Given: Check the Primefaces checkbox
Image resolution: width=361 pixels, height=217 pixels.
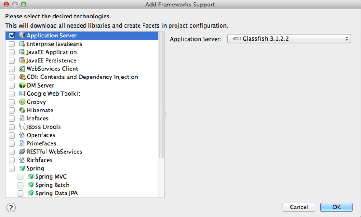Looking at the screenshot, I should tap(12, 143).
